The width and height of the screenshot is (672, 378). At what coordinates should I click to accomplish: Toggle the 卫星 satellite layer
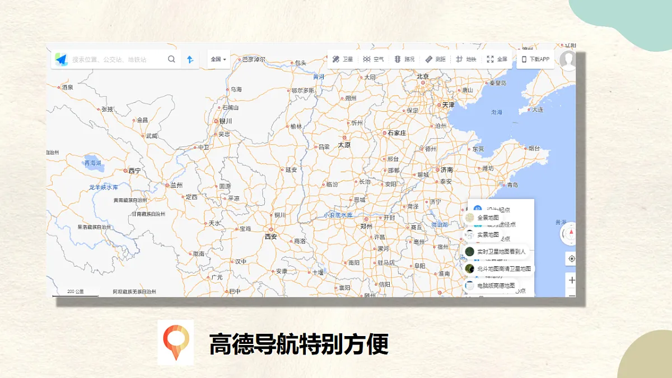(x=343, y=59)
